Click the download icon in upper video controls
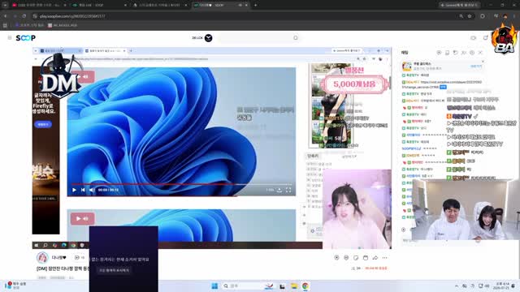Screen dimensions: 520x292 click(279, 190)
